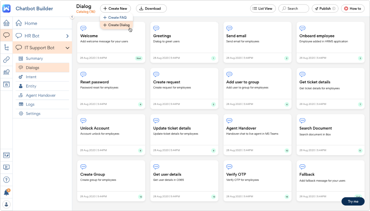The width and height of the screenshot is (370, 211).
Task: Open the video tutorials icon in left rail
Action: click(6, 167)
